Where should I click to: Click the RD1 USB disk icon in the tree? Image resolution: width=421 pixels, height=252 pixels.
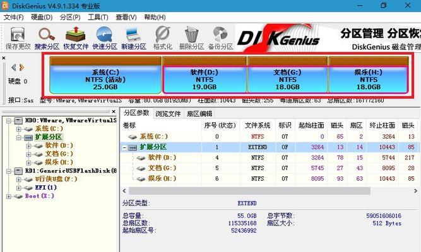click(18, 171)
